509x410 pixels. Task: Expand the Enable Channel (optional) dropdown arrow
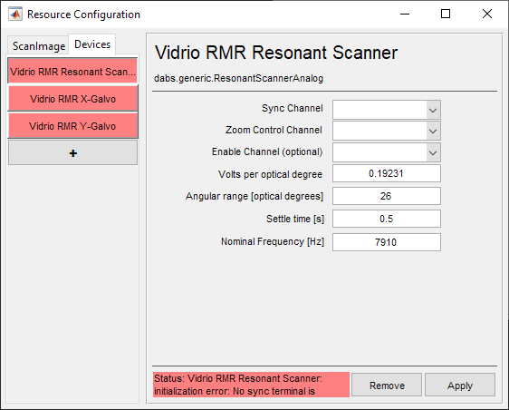click(x=433, y=152)
